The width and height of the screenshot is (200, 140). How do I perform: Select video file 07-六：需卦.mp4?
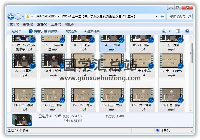click(x=24, y=64)
